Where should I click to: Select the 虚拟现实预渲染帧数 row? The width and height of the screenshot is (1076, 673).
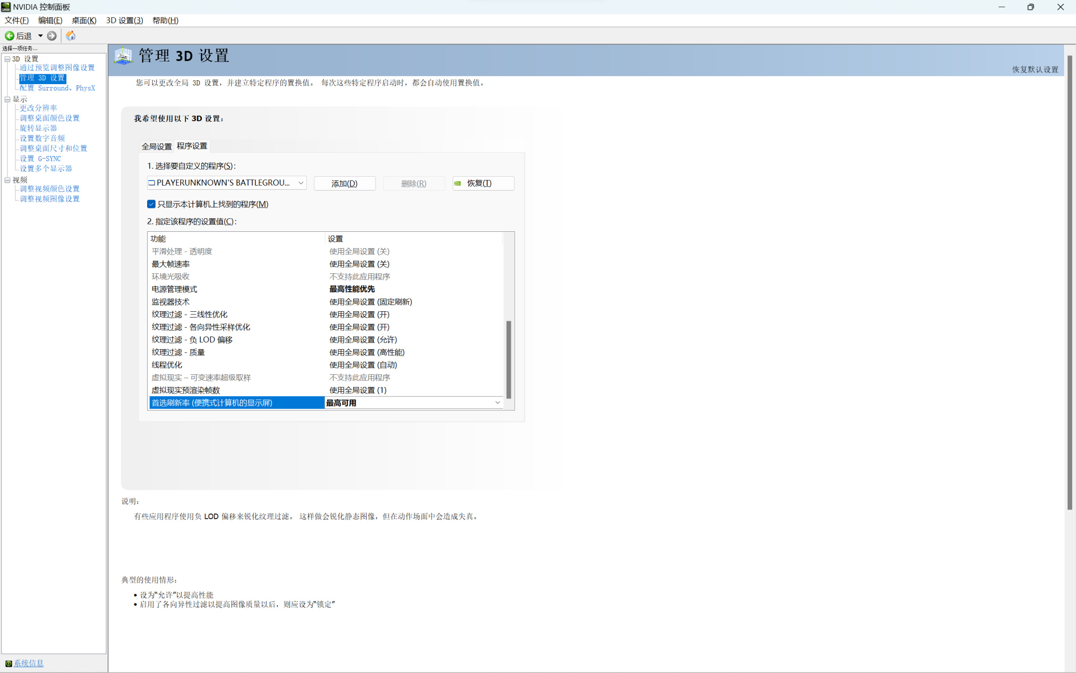(x=326, y=390)
